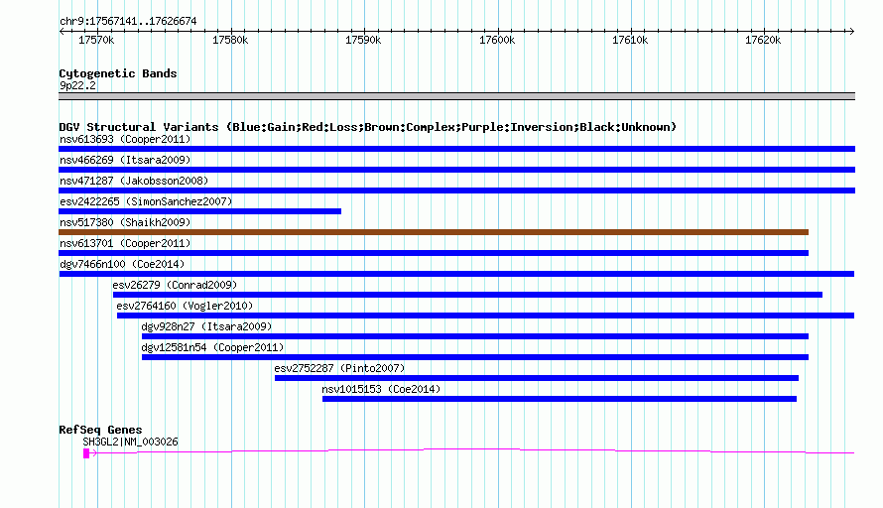Click the Cytogenetic Bands track title
This screenshot has width=883, height=508.
118,73
